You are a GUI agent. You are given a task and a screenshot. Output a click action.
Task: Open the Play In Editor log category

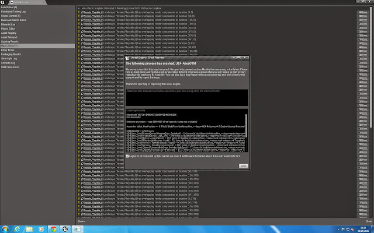(x=8, y=29)
